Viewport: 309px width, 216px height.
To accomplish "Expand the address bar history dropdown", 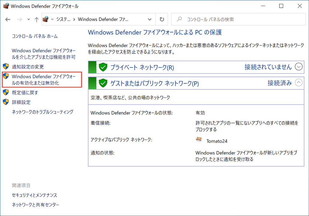I will (x=150, y=19).
